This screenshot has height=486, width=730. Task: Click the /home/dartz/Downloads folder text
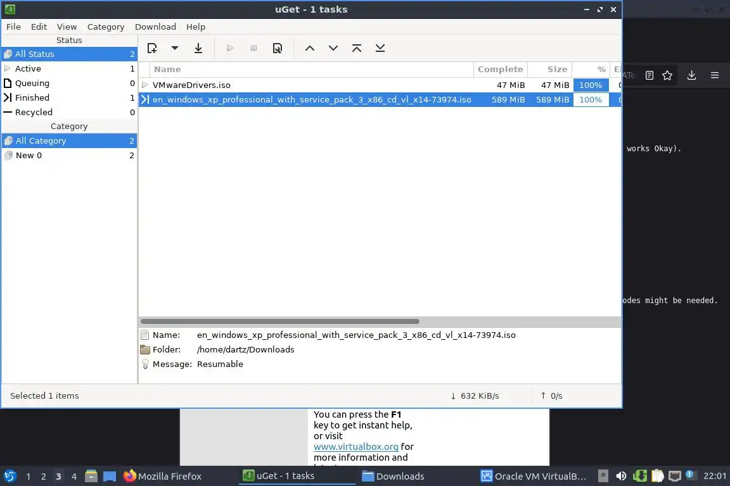coord(245,350)
